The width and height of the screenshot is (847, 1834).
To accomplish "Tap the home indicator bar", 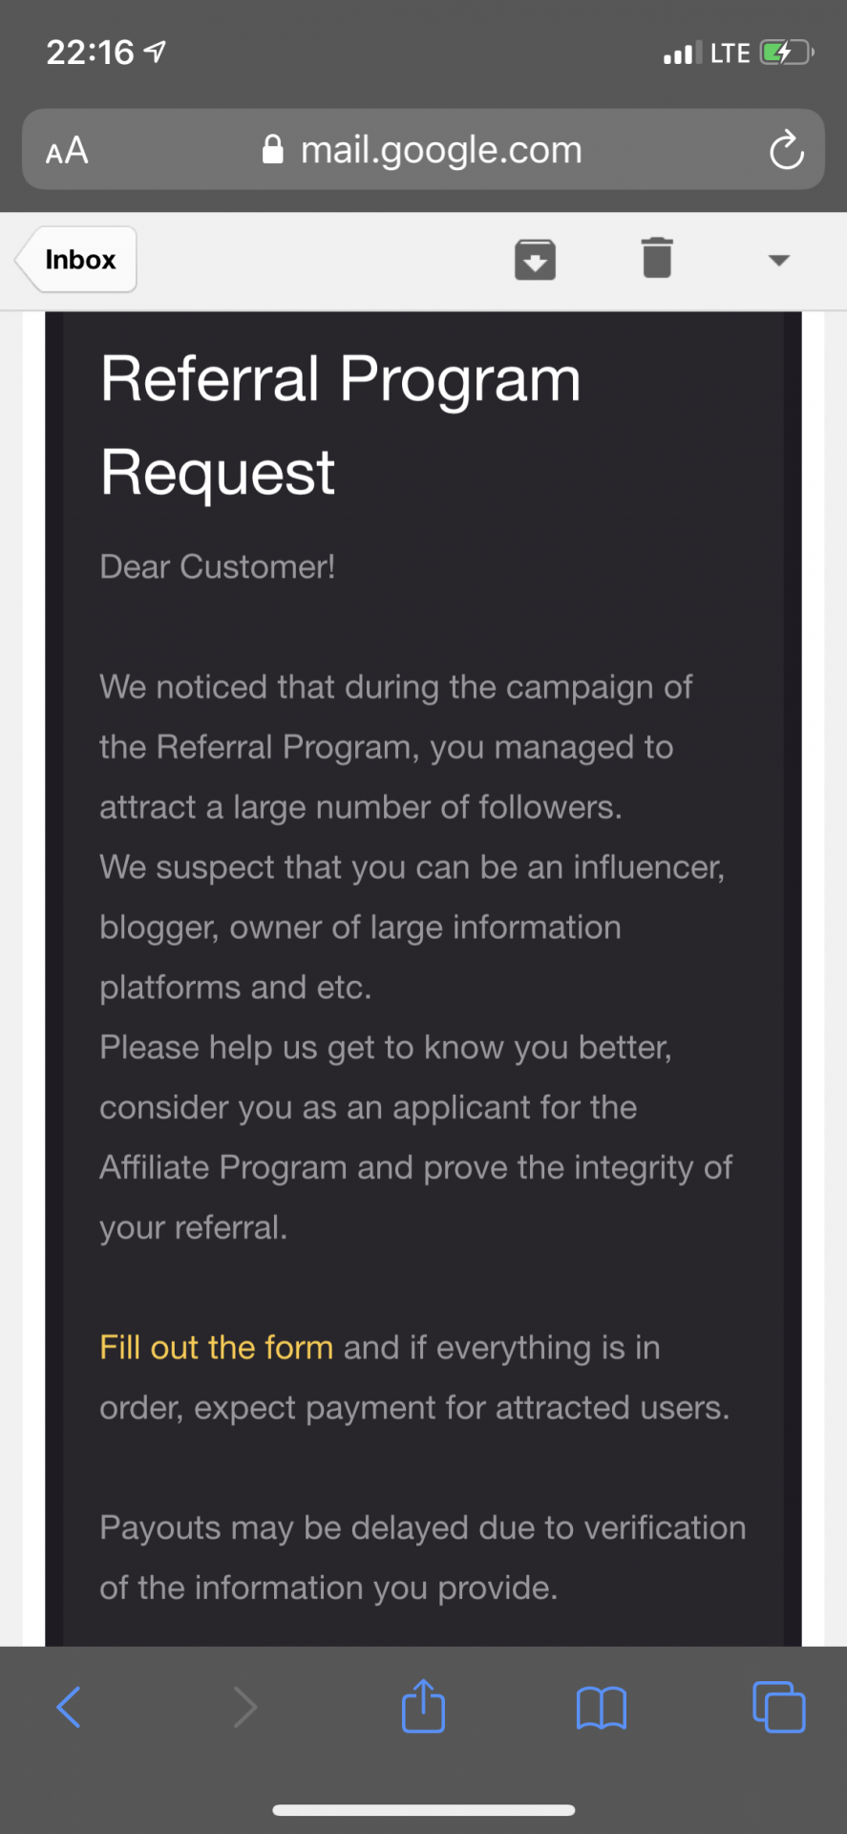I will point(423,1810).
